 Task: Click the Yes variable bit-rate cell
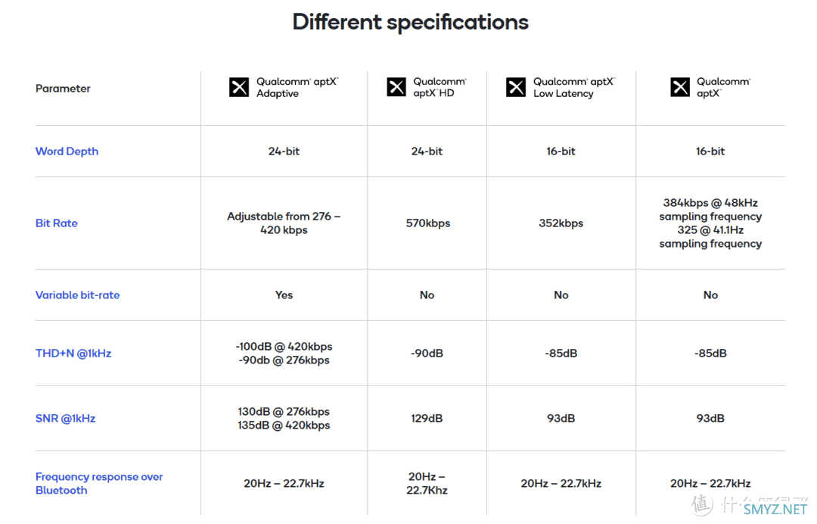pyautogui.click(x=284, y=295)
